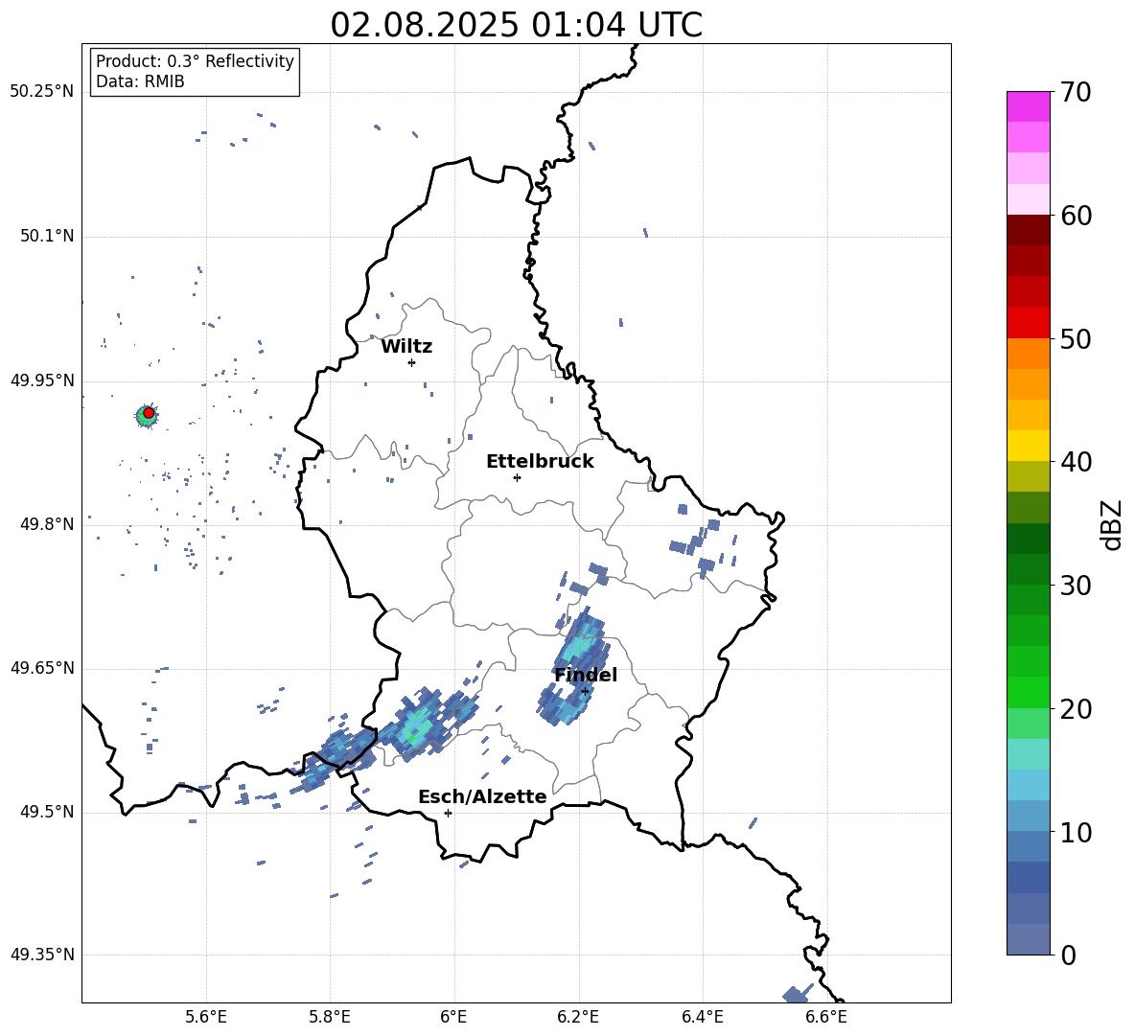Click the radar echo west of Esch/Alzette border
The image size is (1135, 1036).
333,758
